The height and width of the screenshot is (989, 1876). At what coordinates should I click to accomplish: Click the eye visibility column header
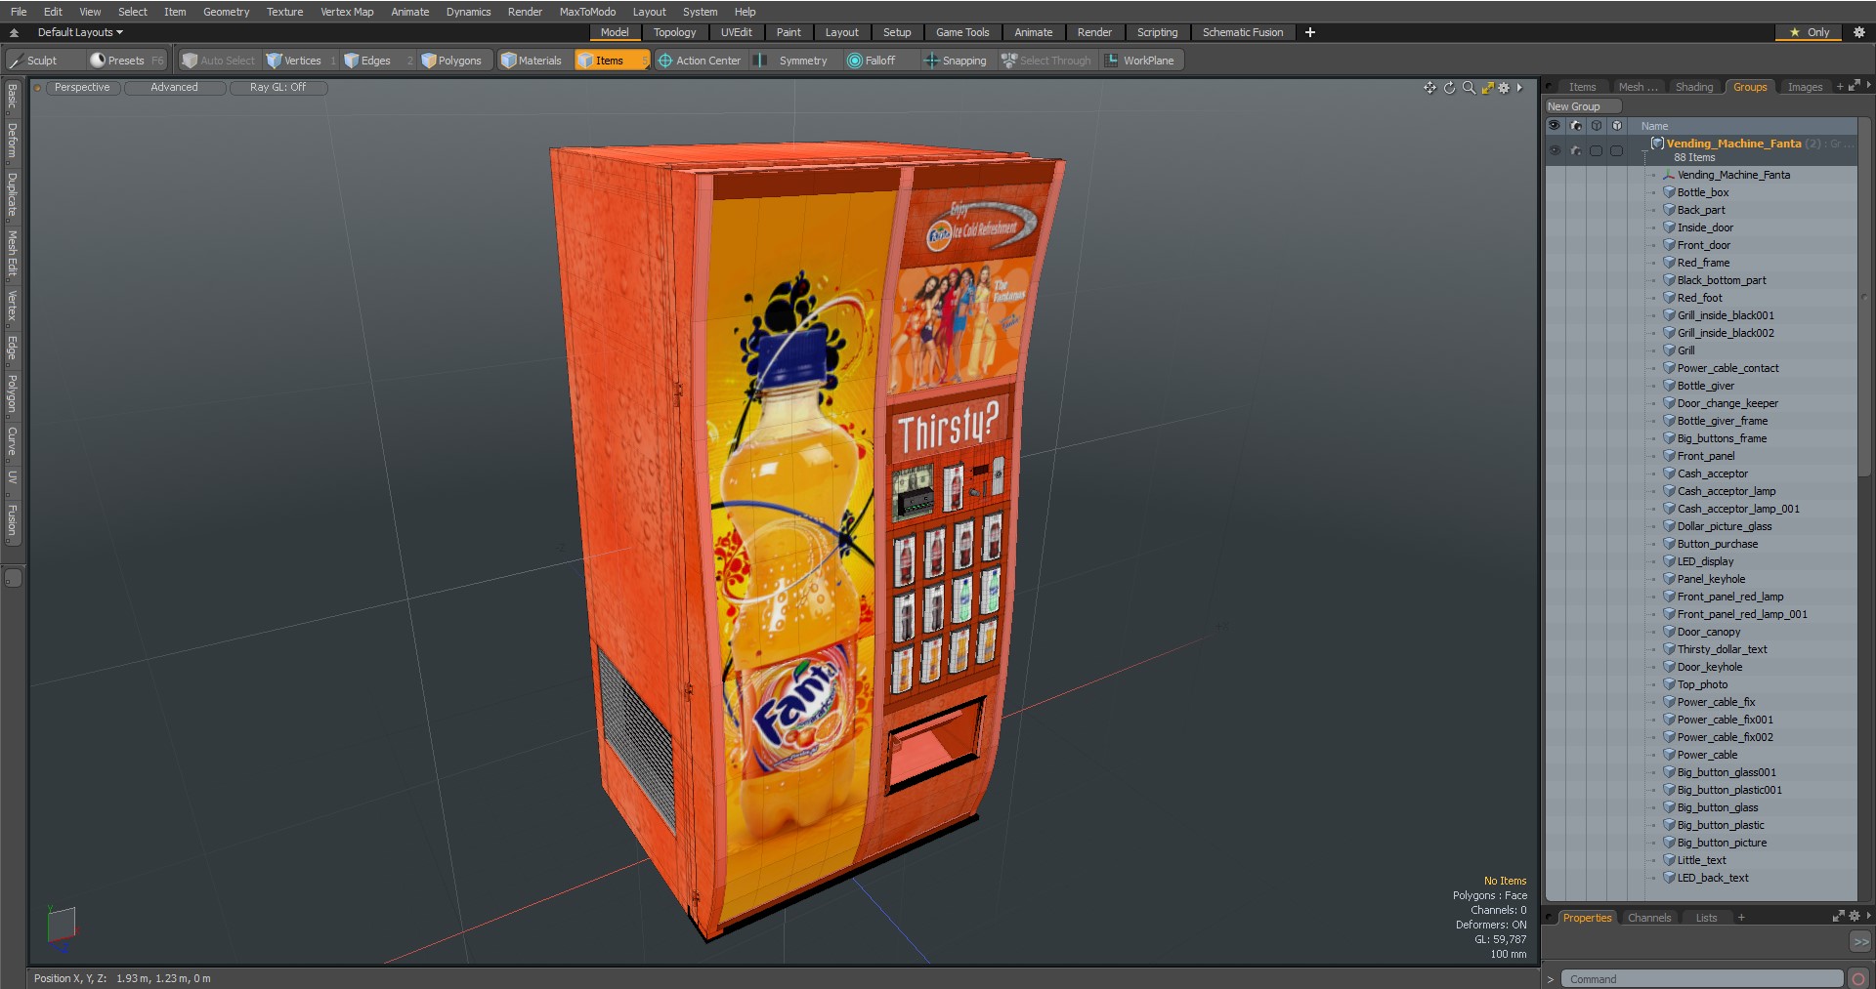point(1554,125)
